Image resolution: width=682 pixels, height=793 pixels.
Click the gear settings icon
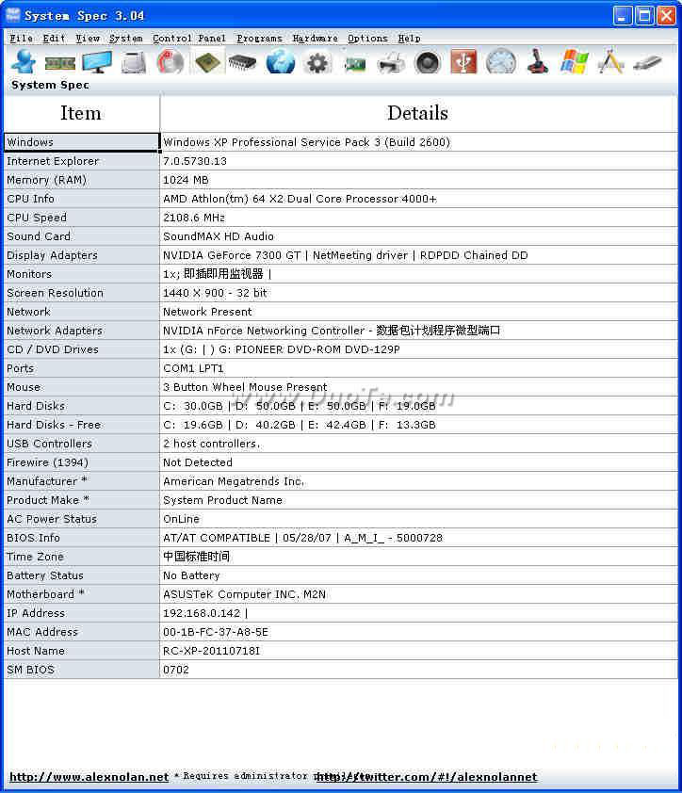pos(317,62)
